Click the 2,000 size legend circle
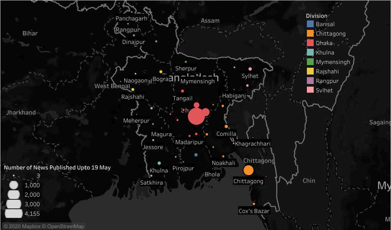Screen dimensions: 391x230 click(14, 194)
